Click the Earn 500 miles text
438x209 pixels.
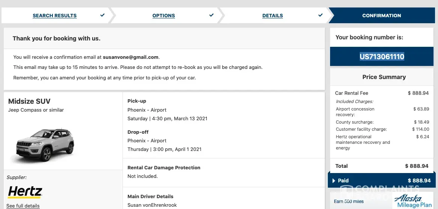pyautogui.click(x=349, y=202)
